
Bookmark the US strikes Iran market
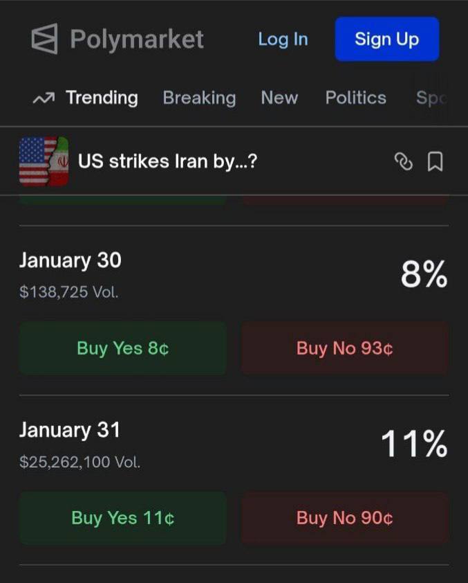(x=435, y=162)
